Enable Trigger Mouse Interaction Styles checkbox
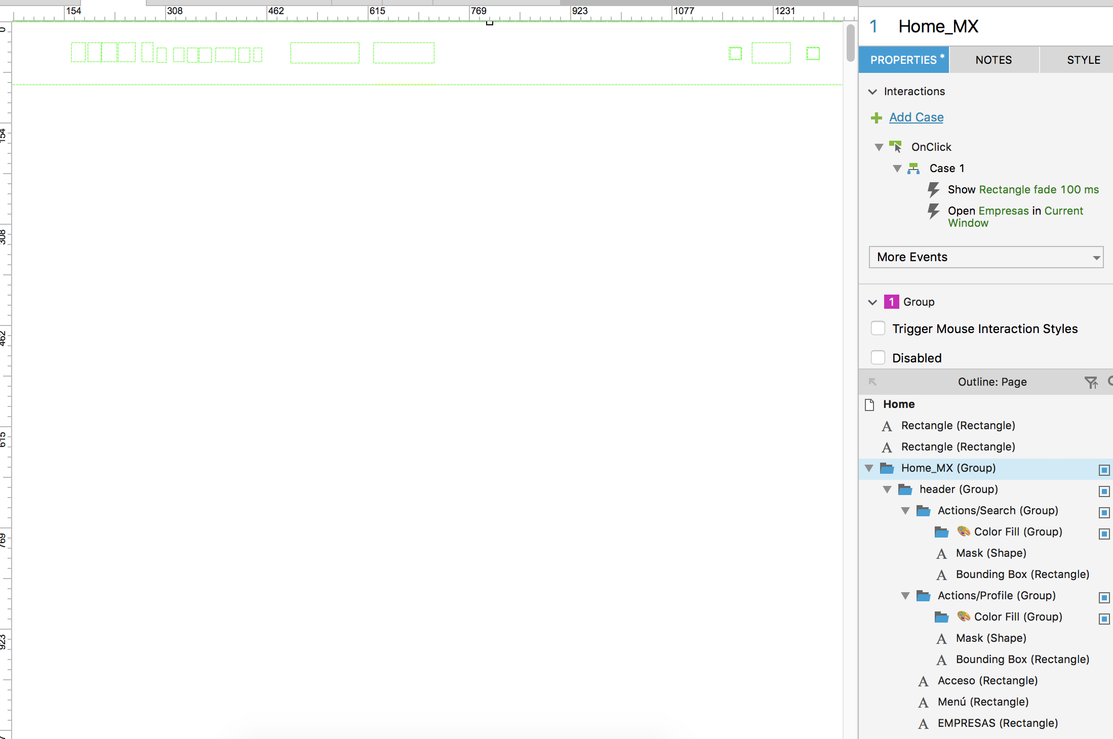 (878, 329)
